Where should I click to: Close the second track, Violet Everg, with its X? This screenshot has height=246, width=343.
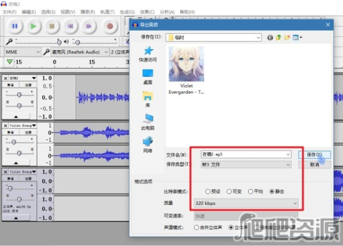coord(6,126)
